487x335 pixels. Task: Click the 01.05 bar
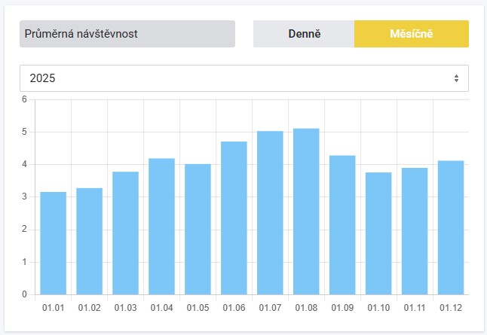(198, 229)
